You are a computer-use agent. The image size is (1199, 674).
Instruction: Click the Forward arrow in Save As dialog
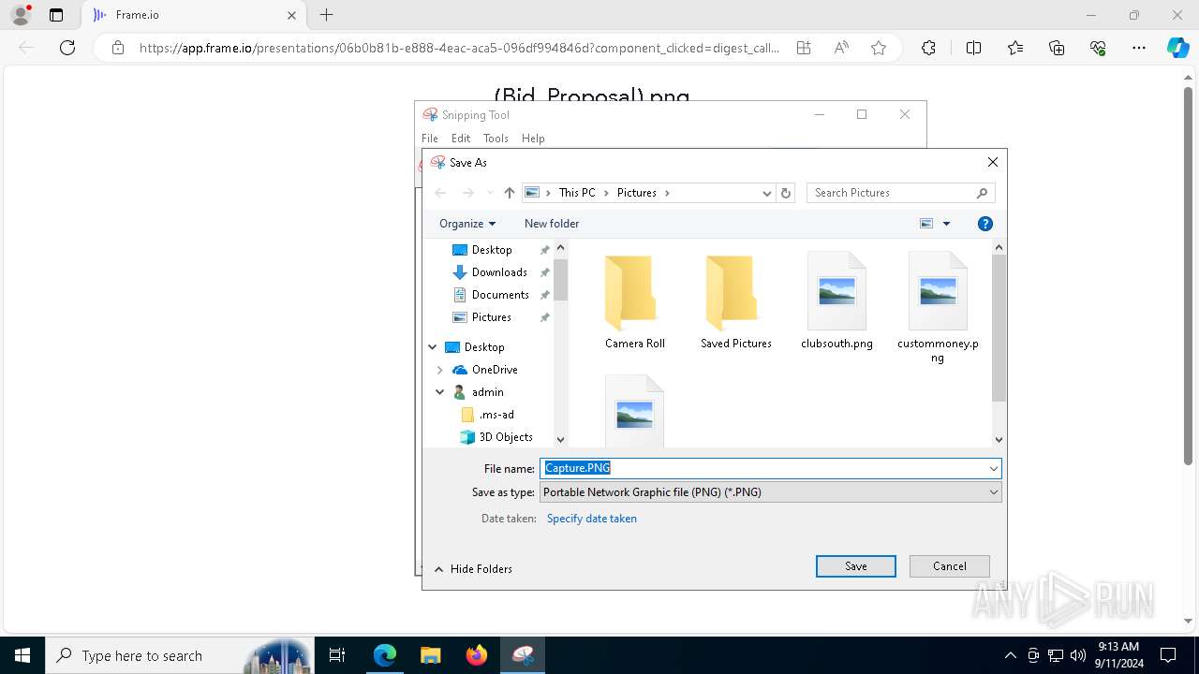(x=467, y=193)
